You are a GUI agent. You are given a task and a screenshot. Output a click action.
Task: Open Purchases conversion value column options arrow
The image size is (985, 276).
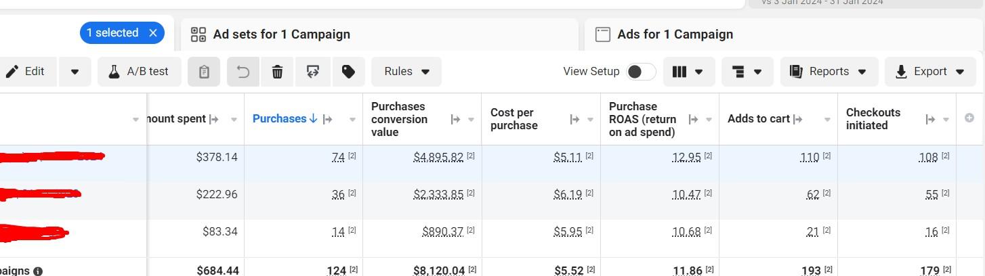[x=471, y=120]
